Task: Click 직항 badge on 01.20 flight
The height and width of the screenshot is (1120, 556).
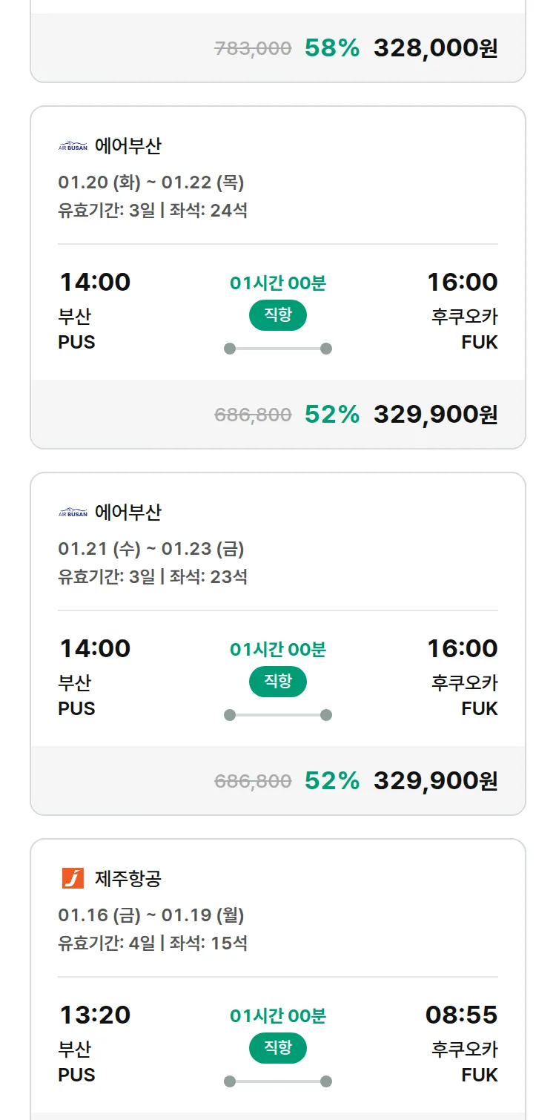Action: 277,315
